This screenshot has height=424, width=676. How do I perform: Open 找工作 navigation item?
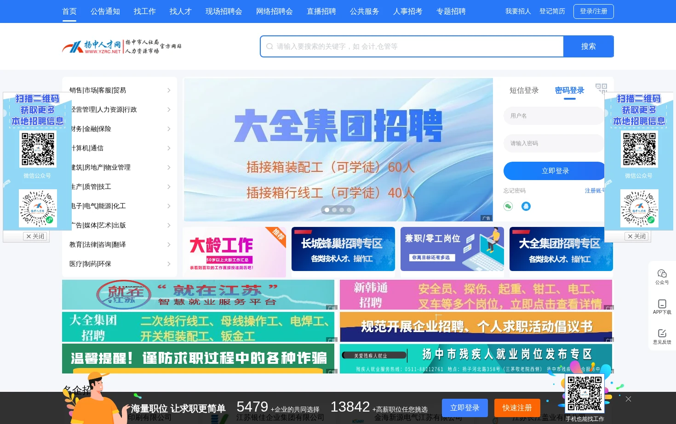click(x=145, y=11)
